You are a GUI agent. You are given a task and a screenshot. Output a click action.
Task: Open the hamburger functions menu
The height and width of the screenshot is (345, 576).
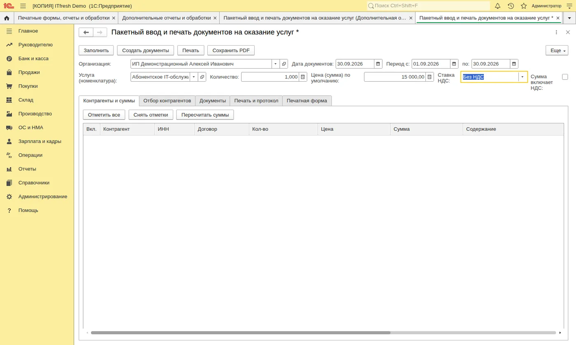pyautogui.click(x=23, y=6)
